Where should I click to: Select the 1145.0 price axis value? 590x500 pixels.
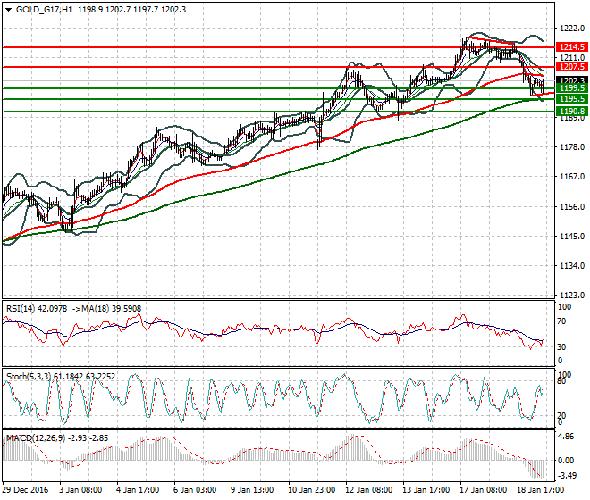click(x=572, y=237)
